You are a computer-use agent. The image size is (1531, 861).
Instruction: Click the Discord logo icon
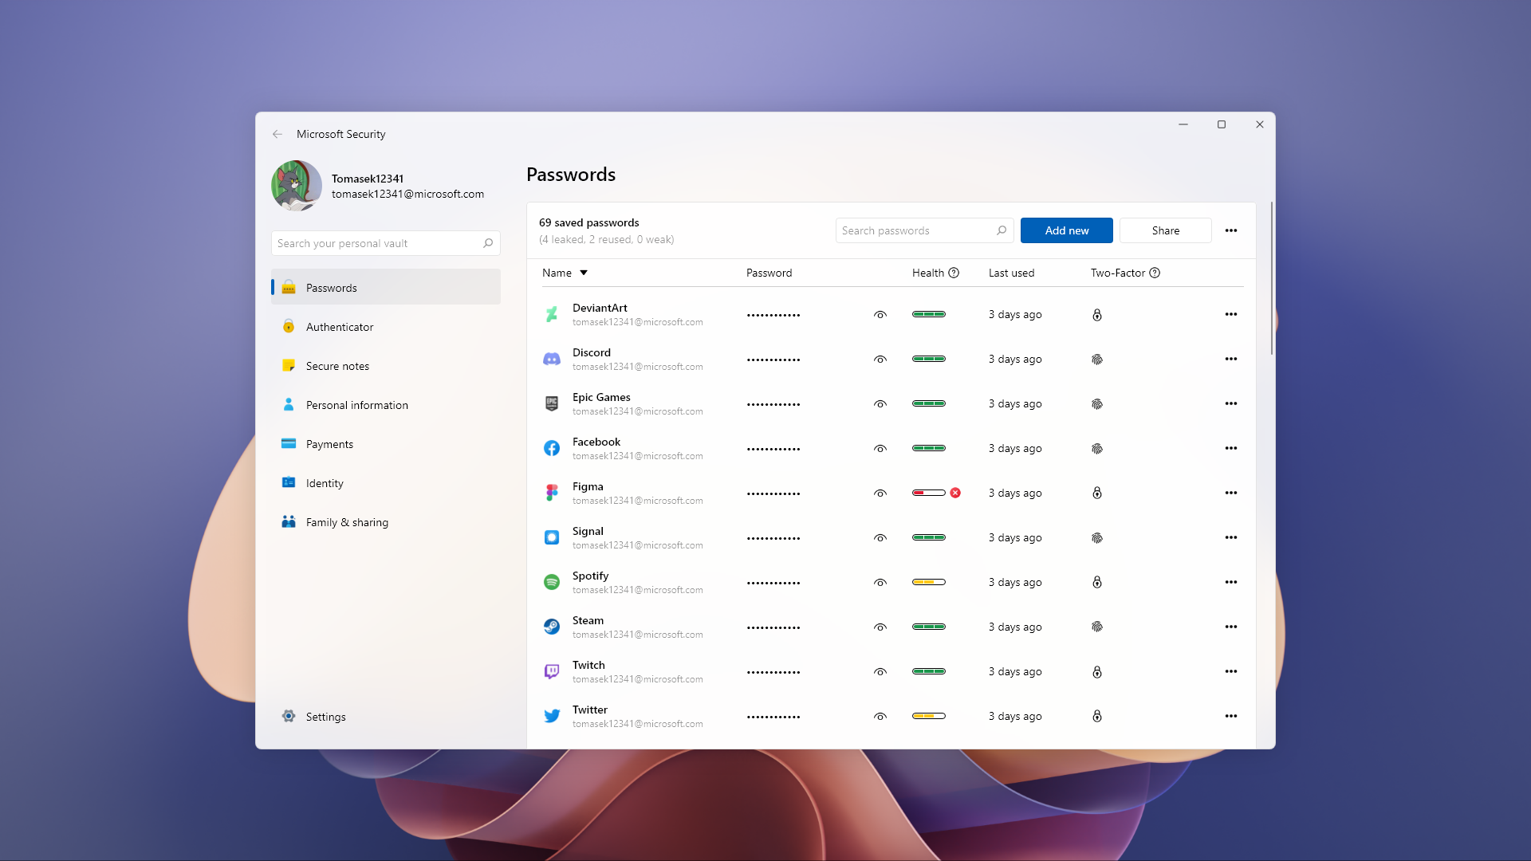point(551,360)
